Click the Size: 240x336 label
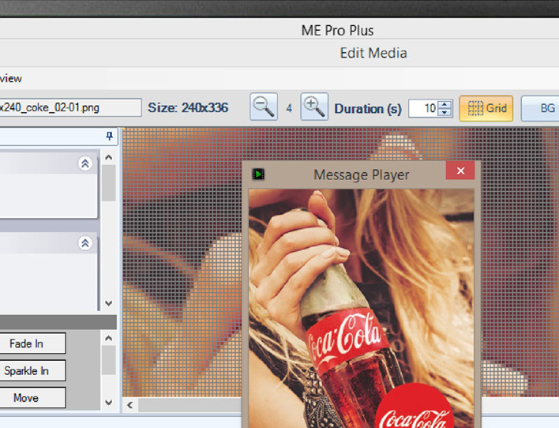This screenshot has width=559, height=428. [x=188, y=107]
